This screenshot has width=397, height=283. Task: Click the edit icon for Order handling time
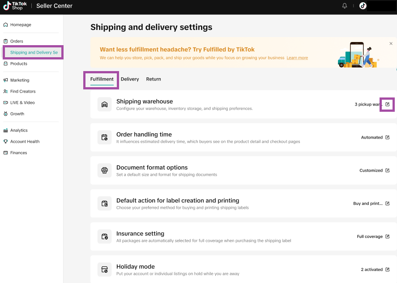point(387,137)
